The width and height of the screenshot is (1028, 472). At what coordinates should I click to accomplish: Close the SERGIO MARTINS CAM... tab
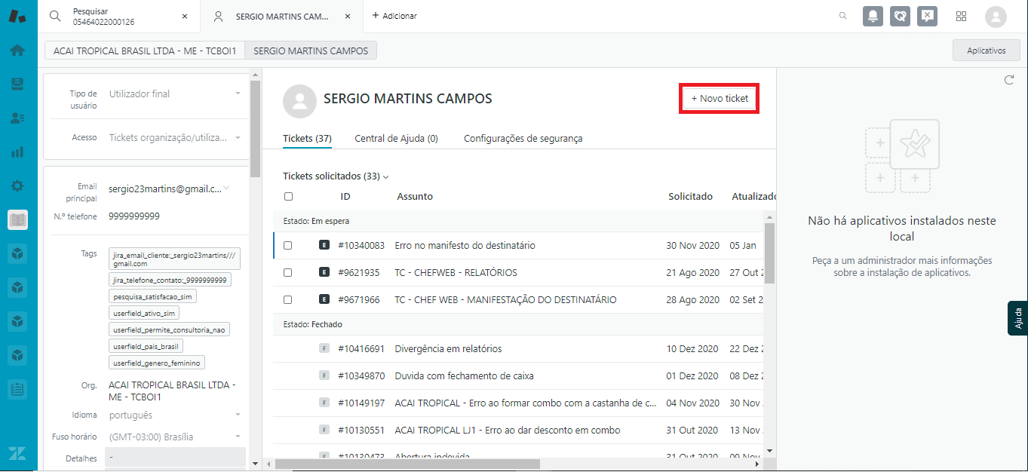pyautogui.click(x=348, y=16)
